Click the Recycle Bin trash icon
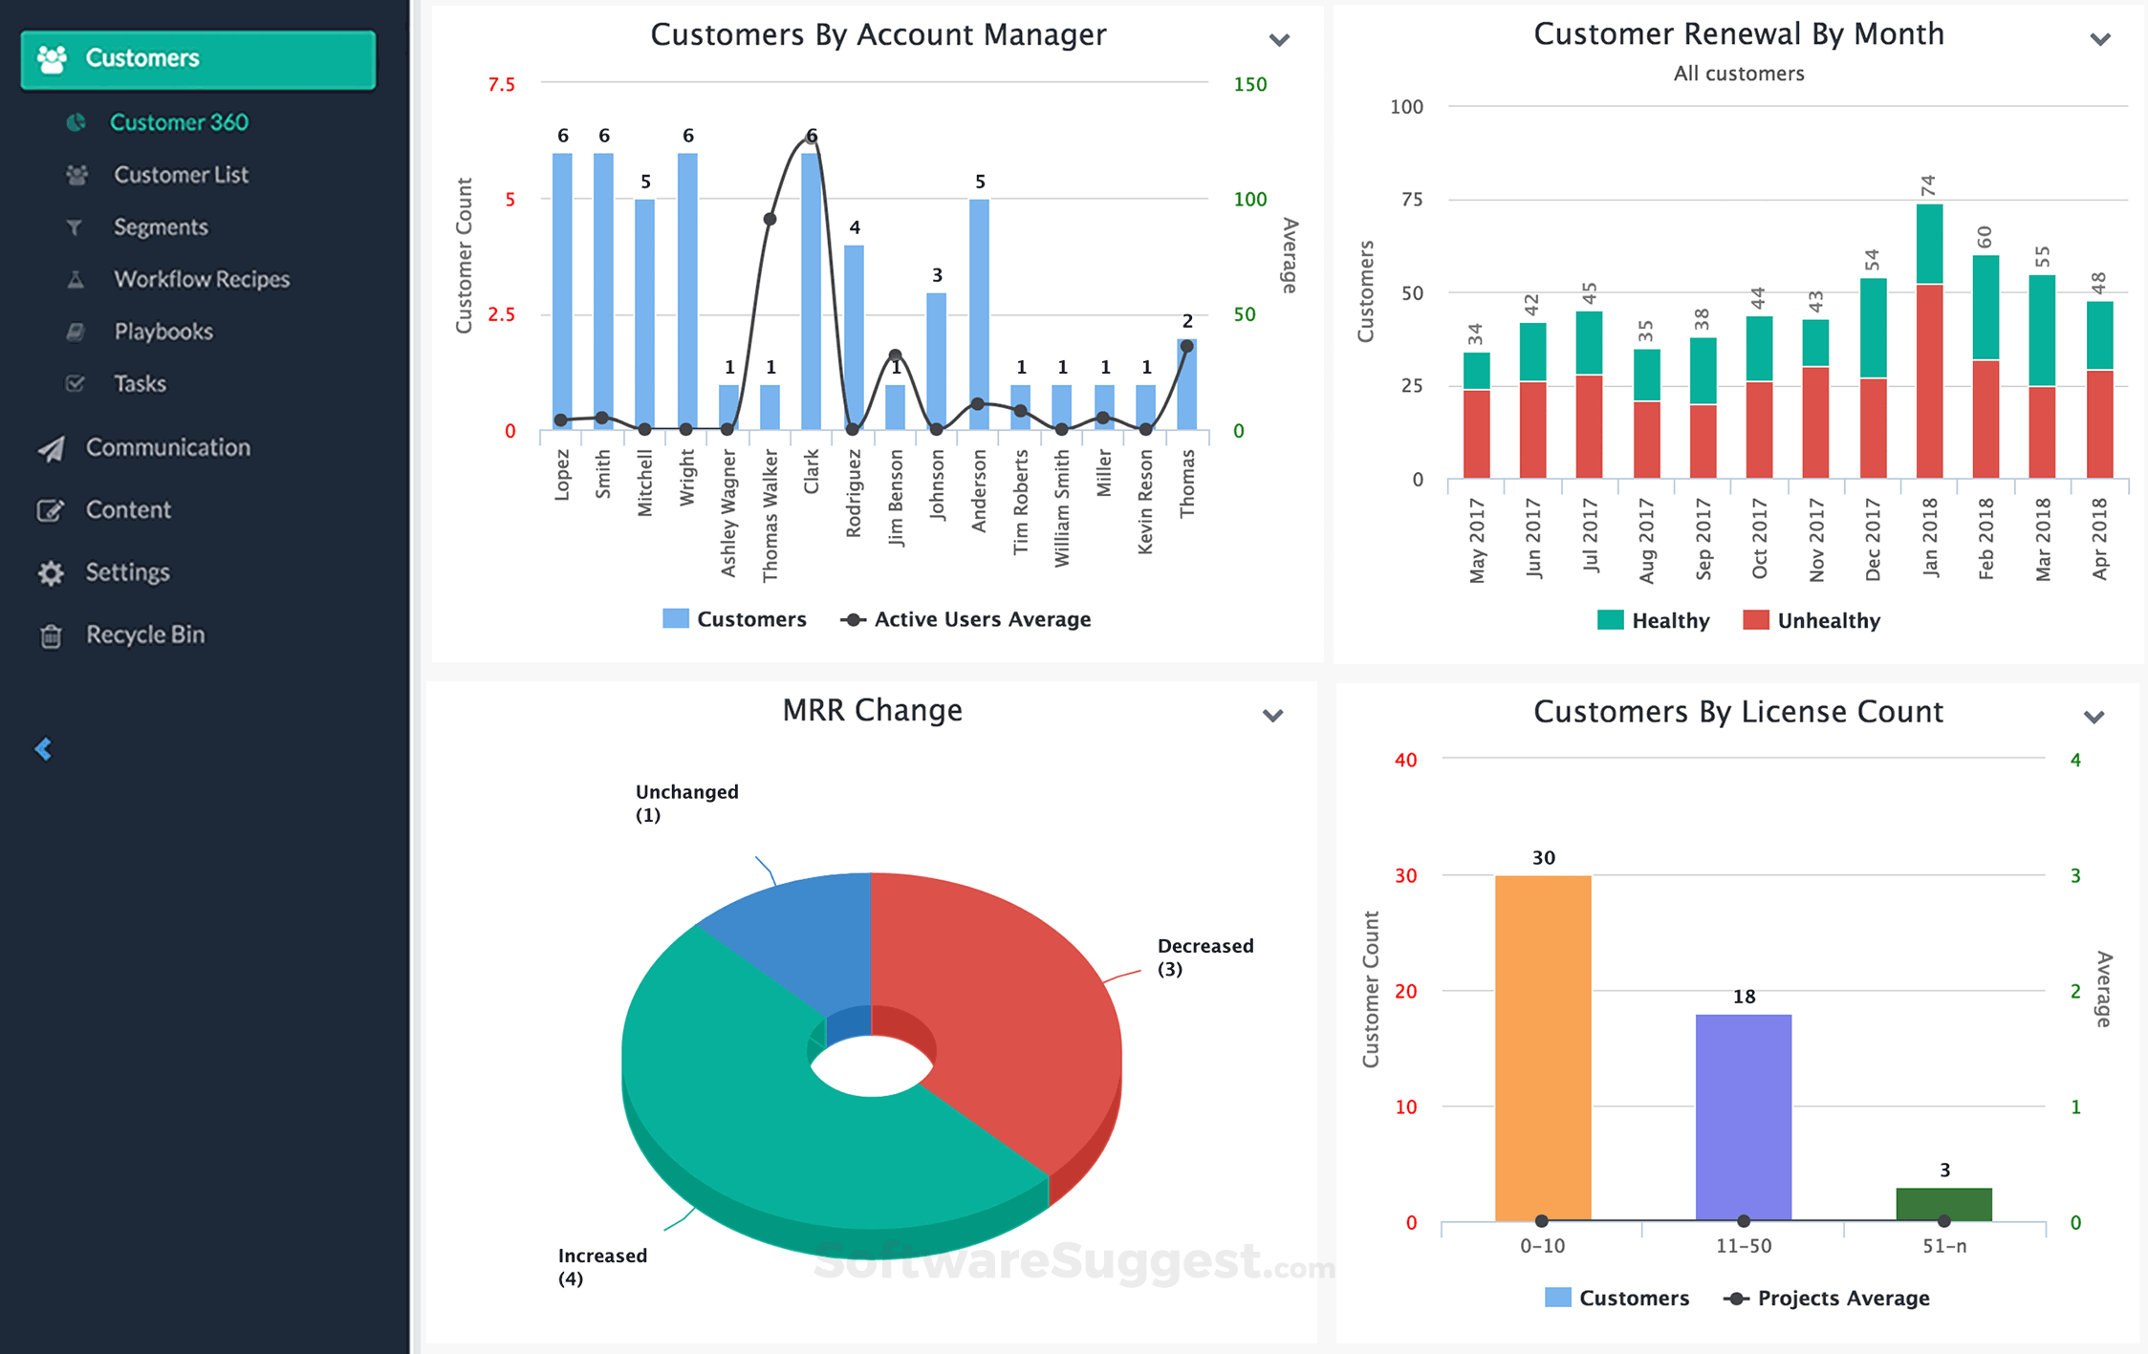The height and width of the screenshot is (1354, 2148). [51, 635]
